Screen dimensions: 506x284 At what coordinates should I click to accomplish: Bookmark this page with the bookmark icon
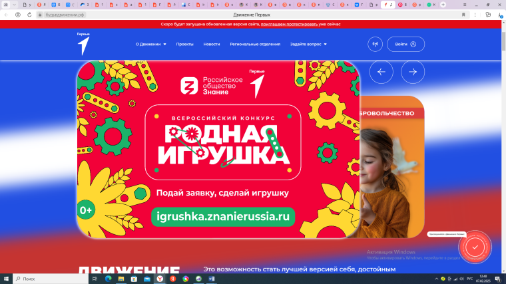463,15
